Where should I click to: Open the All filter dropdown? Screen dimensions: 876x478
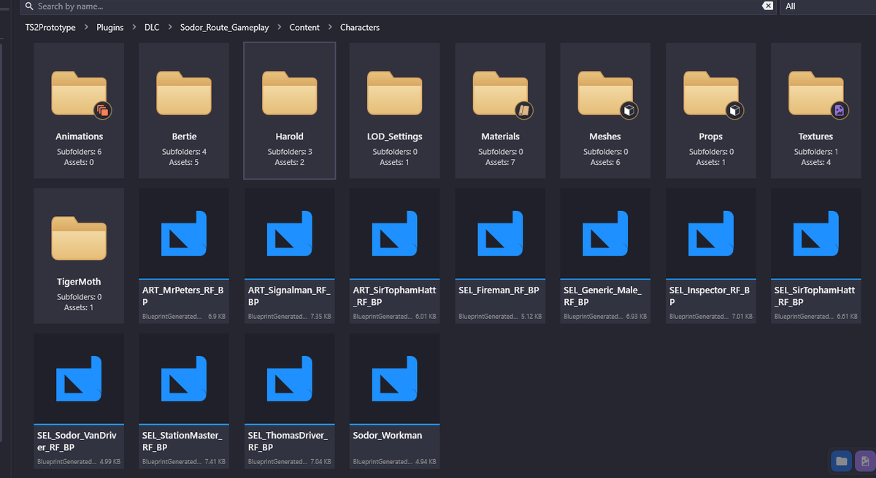pyautogui.click(x=827, y=6)
